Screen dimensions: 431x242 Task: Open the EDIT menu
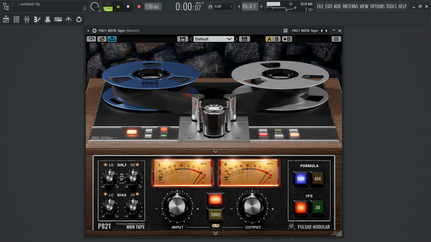click(329, 6)
